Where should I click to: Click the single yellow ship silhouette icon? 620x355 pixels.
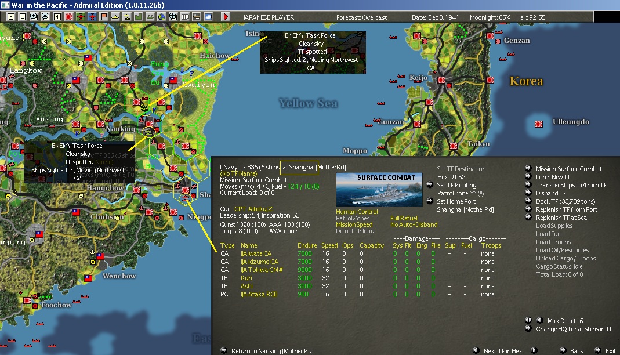click(x=115, y=17)
